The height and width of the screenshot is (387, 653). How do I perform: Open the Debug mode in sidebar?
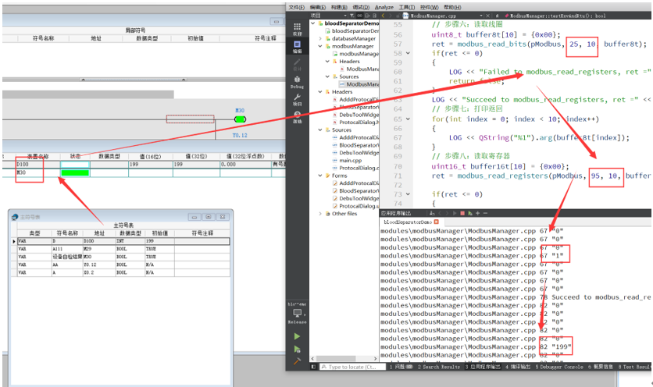pos(297,81)
